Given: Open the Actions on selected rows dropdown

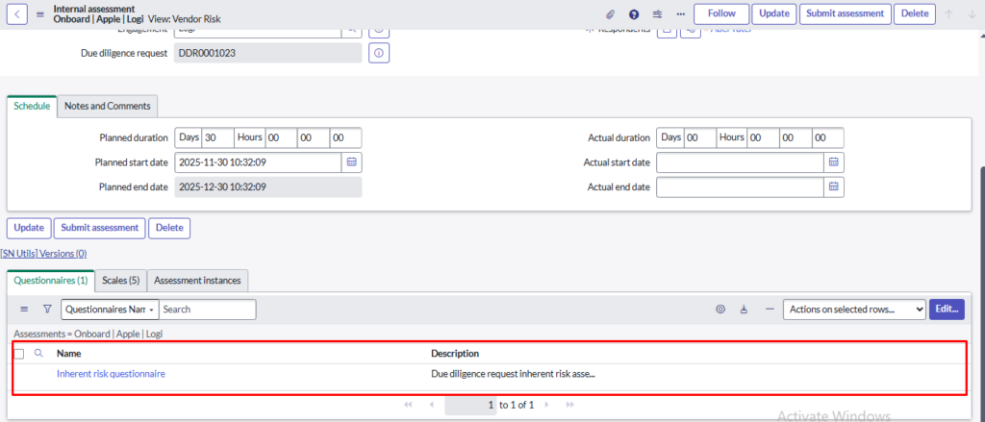Looking at the screenshot, I should (x=854, y=310).
